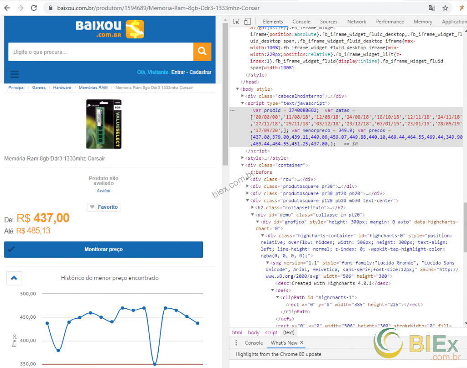Open DevTools drawer three-dot menu
This screenshot has height=368, width=467.
(236, 343)
